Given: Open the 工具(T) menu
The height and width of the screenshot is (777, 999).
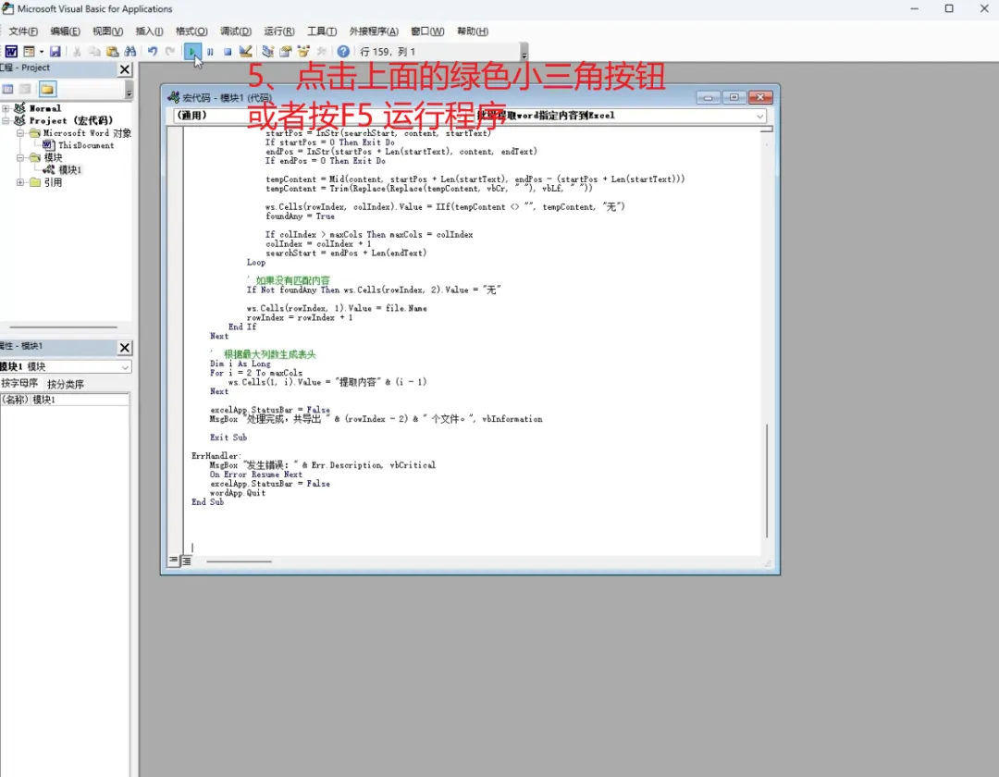Looking at the screenshot, I should (322, 31).
